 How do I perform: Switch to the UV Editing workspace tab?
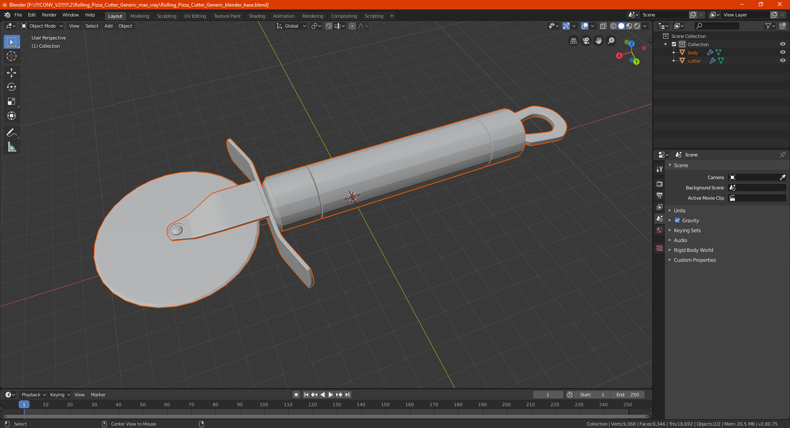pyautogui.click(x=195, y=16)
